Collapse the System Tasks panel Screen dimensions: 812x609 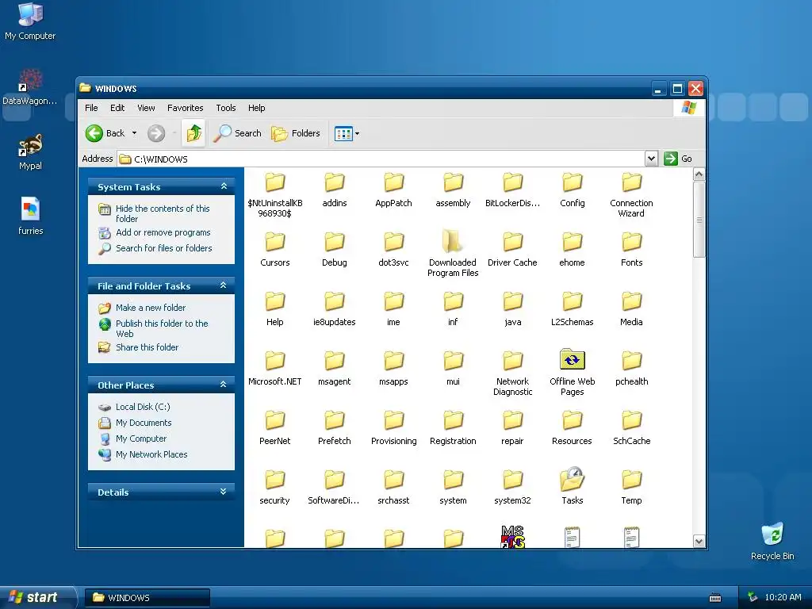(x=224, y=186)
